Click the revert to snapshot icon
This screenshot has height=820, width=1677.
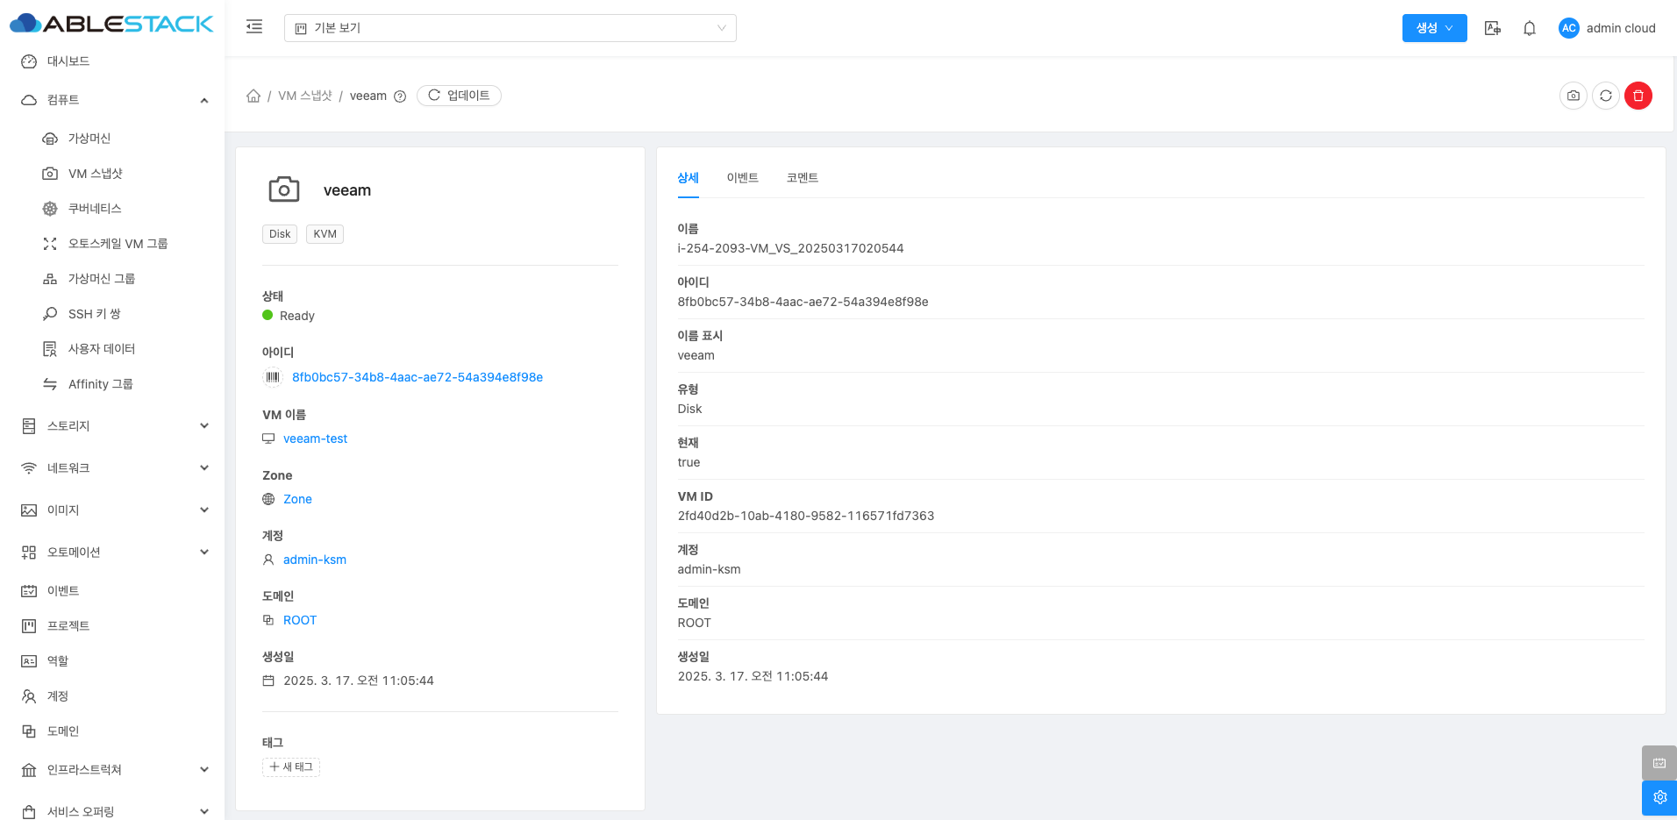(1605, 96)
